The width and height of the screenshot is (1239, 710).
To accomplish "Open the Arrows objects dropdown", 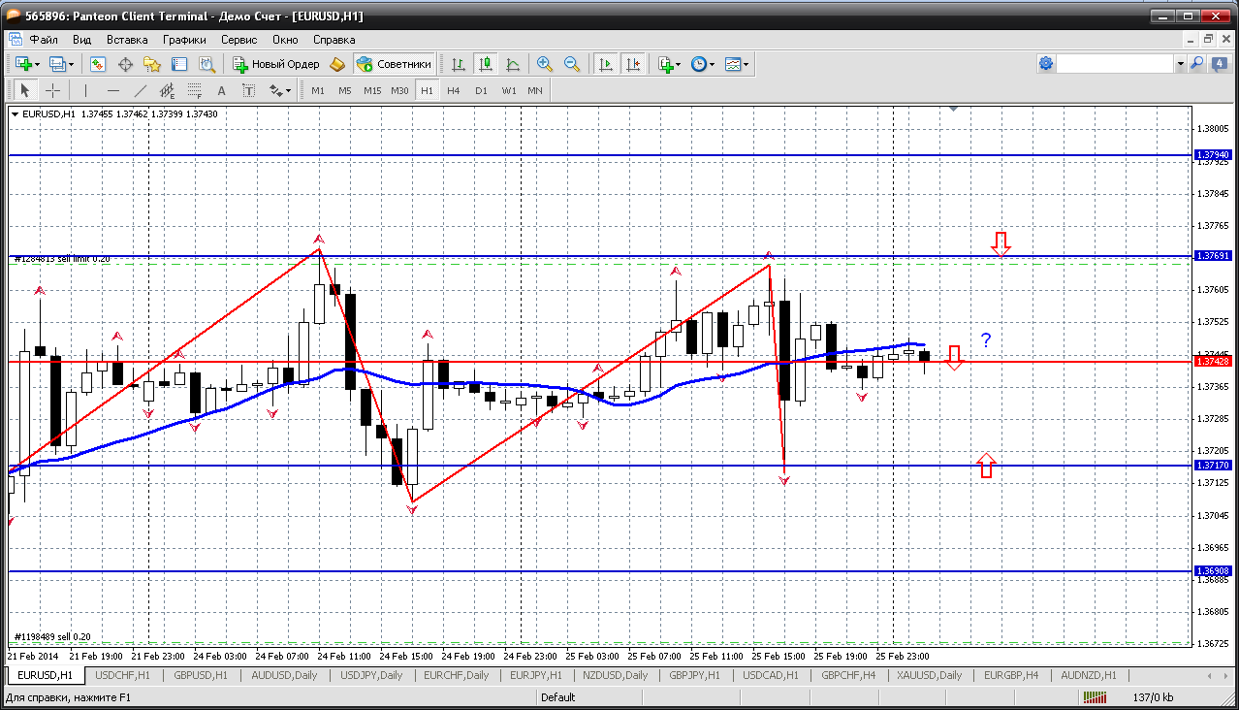I will pyautogui.click(x=280, y=90).
